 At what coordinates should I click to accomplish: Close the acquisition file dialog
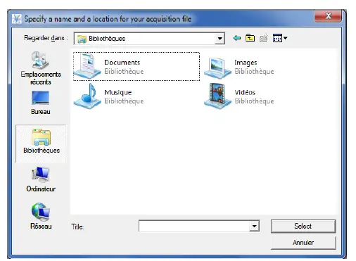tap(328, 16)
